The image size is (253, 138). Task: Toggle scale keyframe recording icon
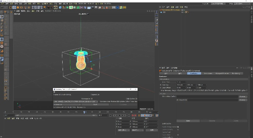145,115
